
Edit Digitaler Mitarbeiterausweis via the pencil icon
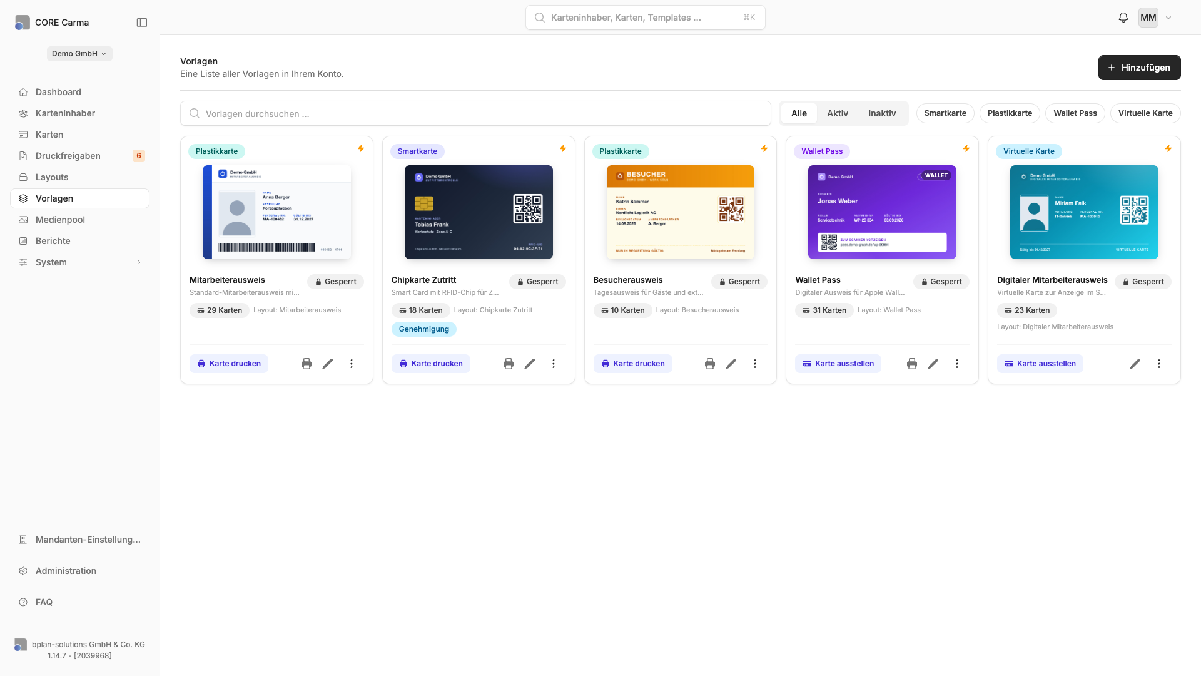[1135, 364]
